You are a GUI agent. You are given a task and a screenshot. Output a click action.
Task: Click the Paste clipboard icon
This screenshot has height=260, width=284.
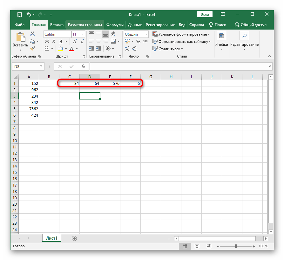click(20, 37)
